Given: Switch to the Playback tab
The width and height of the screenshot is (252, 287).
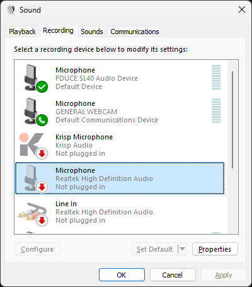Looking at the screenshot, I should [x=22, y=32].
